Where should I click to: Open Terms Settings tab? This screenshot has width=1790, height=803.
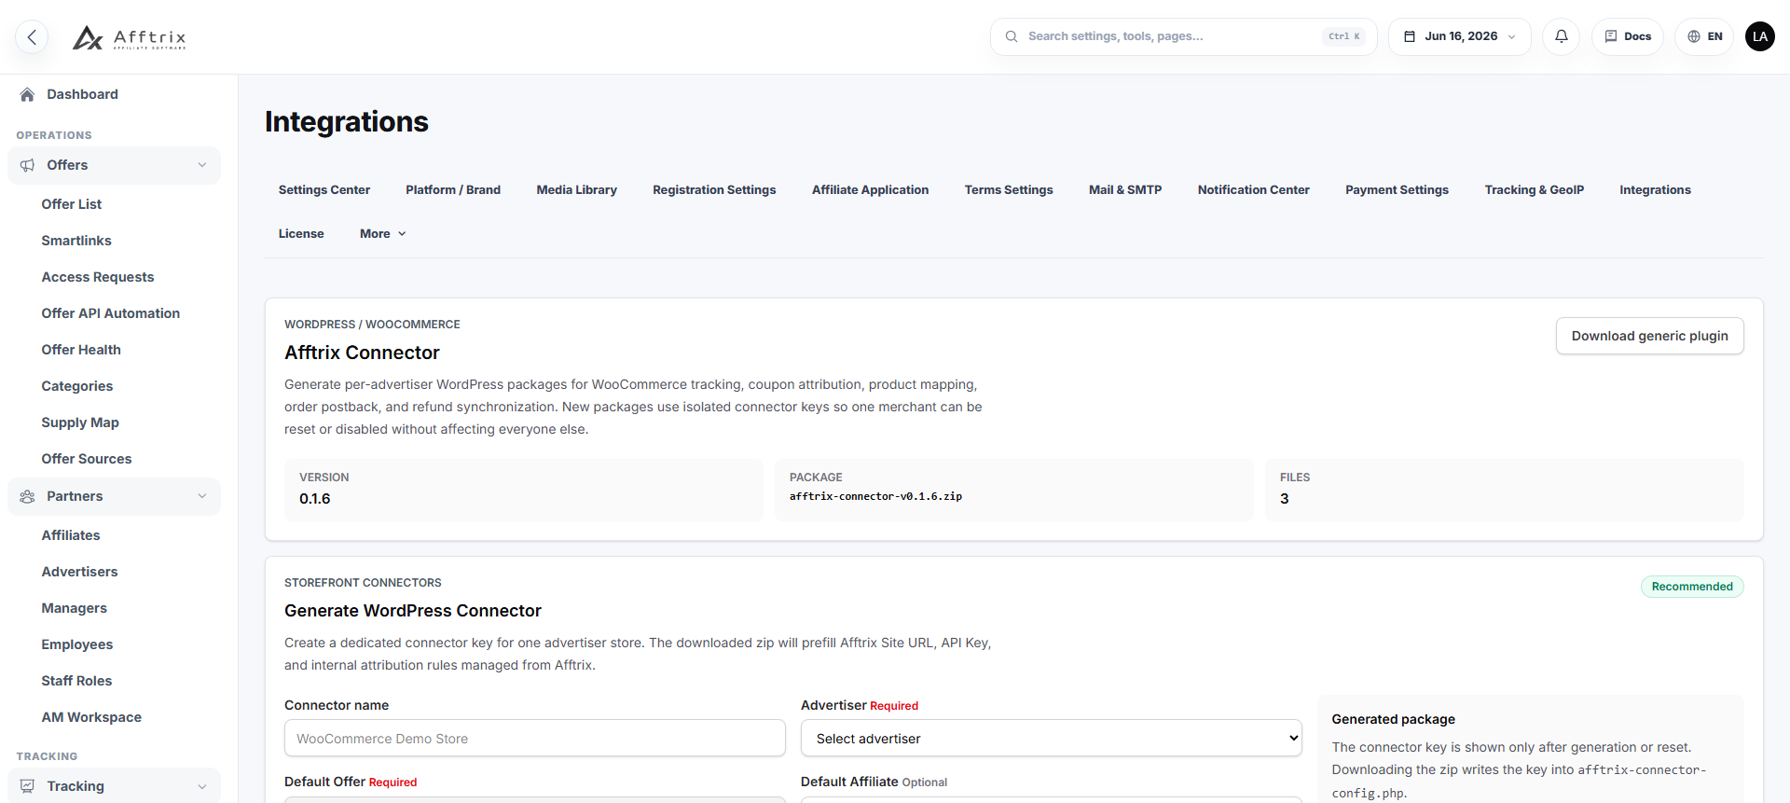1009,189
